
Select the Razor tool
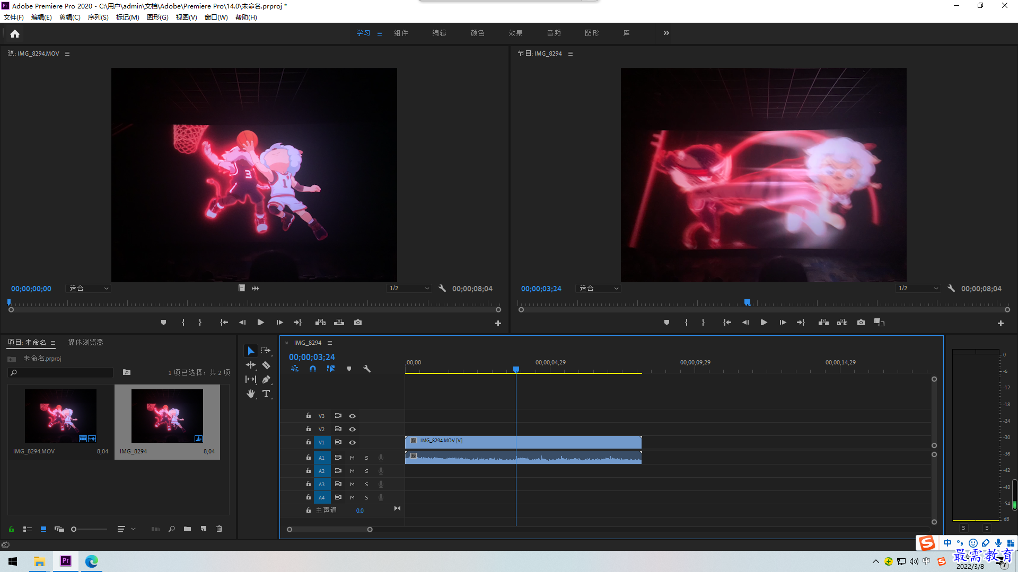tap(266, 365)
